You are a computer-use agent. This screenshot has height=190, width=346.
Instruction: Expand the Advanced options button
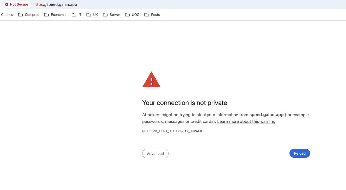[x=155, y=154]
